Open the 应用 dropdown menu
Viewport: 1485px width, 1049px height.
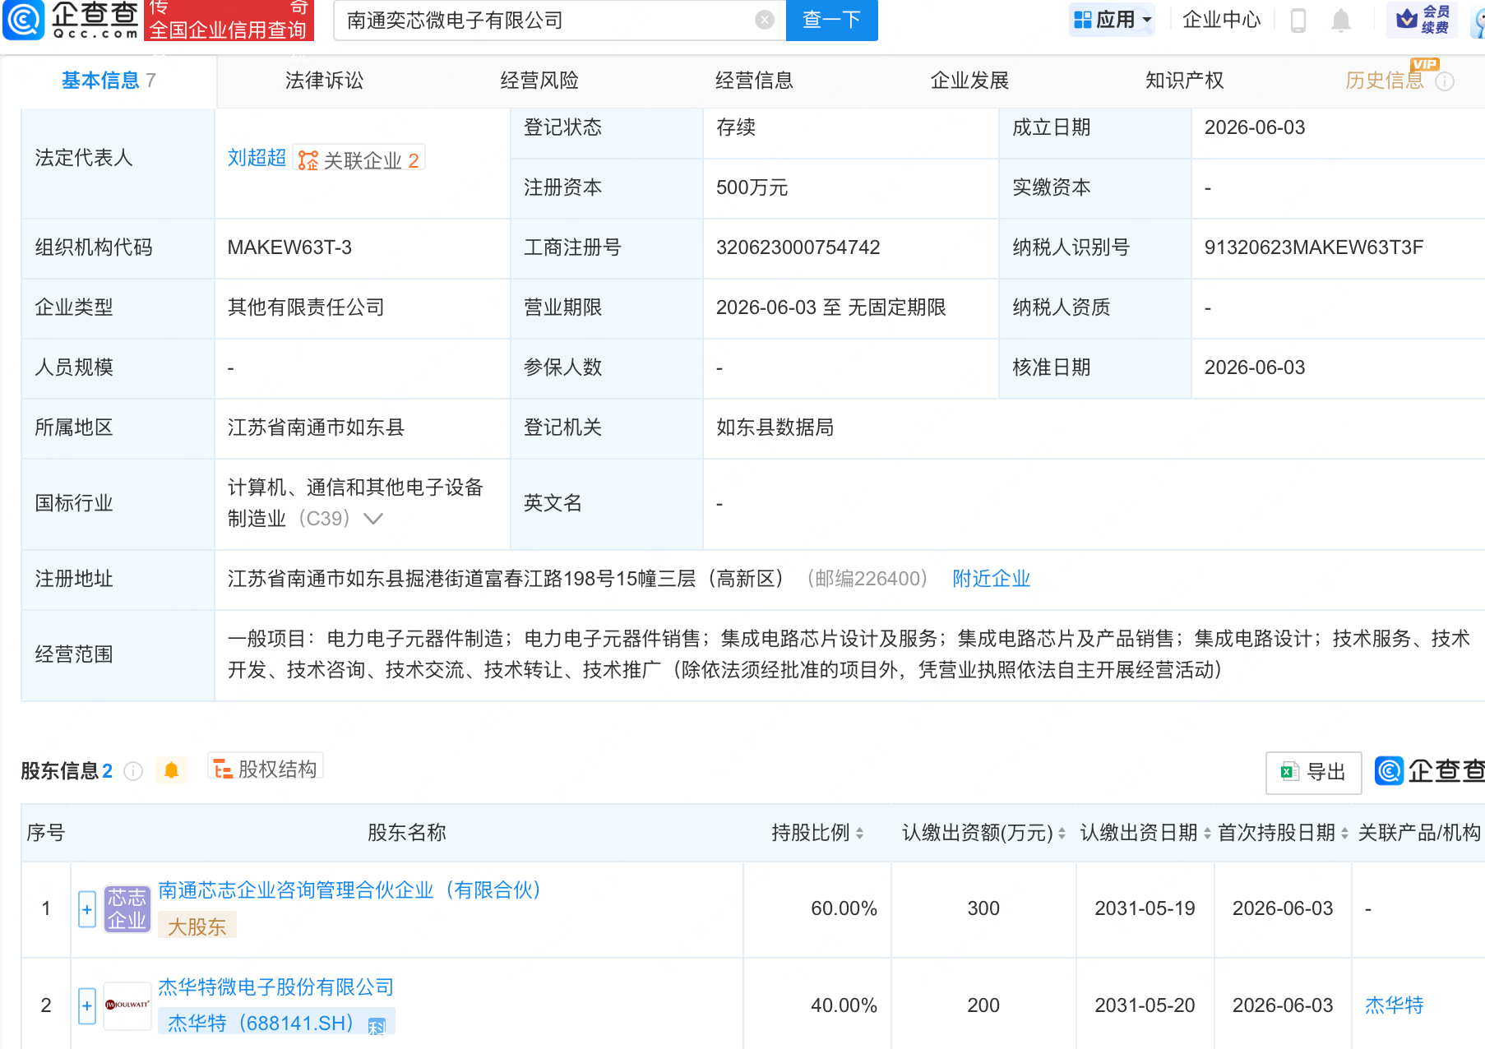pos(1112,20)
